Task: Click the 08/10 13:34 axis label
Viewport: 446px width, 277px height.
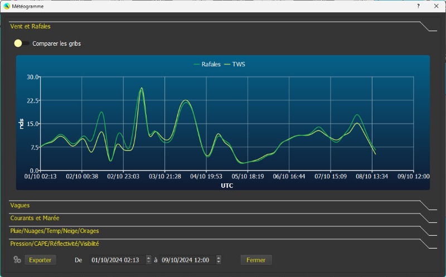Action: (372, 176)
